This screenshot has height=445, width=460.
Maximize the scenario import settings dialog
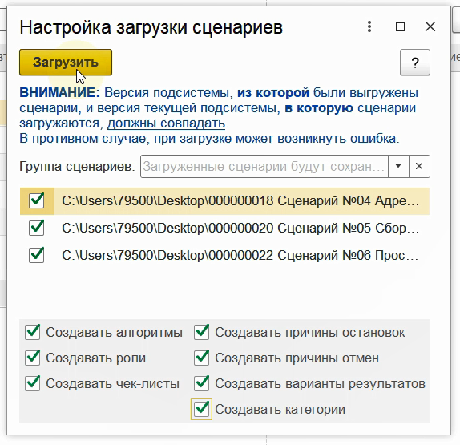tap(400, 26)
